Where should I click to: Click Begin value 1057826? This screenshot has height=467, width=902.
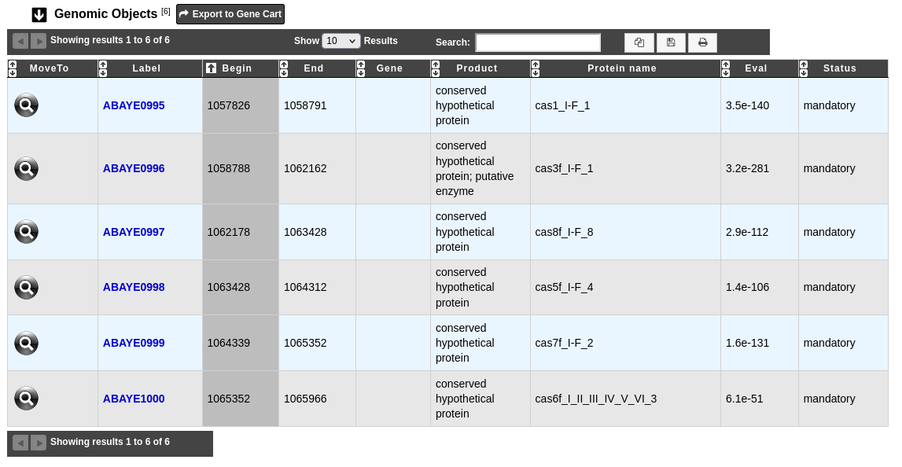click(x=228, y=106)
